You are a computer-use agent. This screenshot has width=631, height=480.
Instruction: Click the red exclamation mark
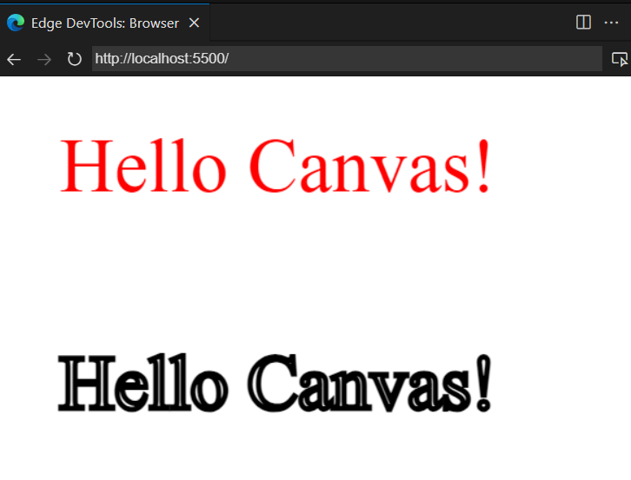click(x=483, y=167)
